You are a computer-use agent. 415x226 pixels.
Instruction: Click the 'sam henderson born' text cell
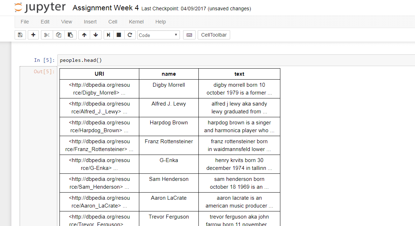pyautogui.click(x=239, y=183)
